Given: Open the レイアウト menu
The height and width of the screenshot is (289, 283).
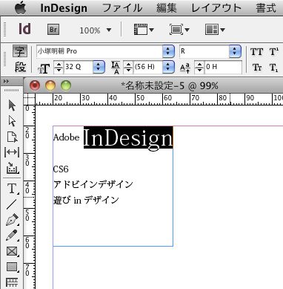Looking at the screenshot, I should (216, 8).
